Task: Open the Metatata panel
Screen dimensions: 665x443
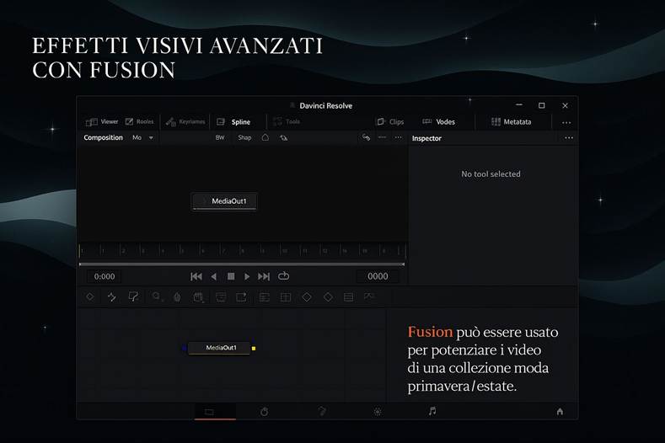Action: tap(511, 121)
